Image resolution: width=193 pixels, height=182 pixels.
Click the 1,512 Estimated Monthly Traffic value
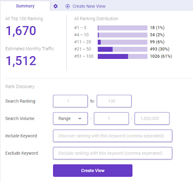click(21, 61)
